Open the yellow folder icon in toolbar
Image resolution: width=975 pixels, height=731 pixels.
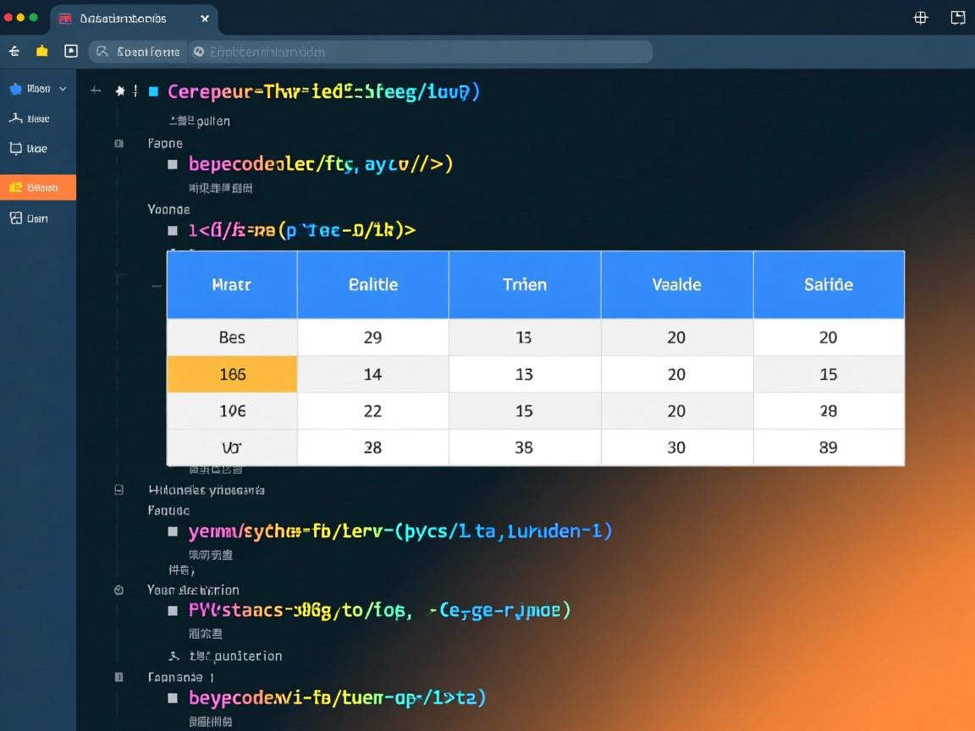click(x=41, y=52)
